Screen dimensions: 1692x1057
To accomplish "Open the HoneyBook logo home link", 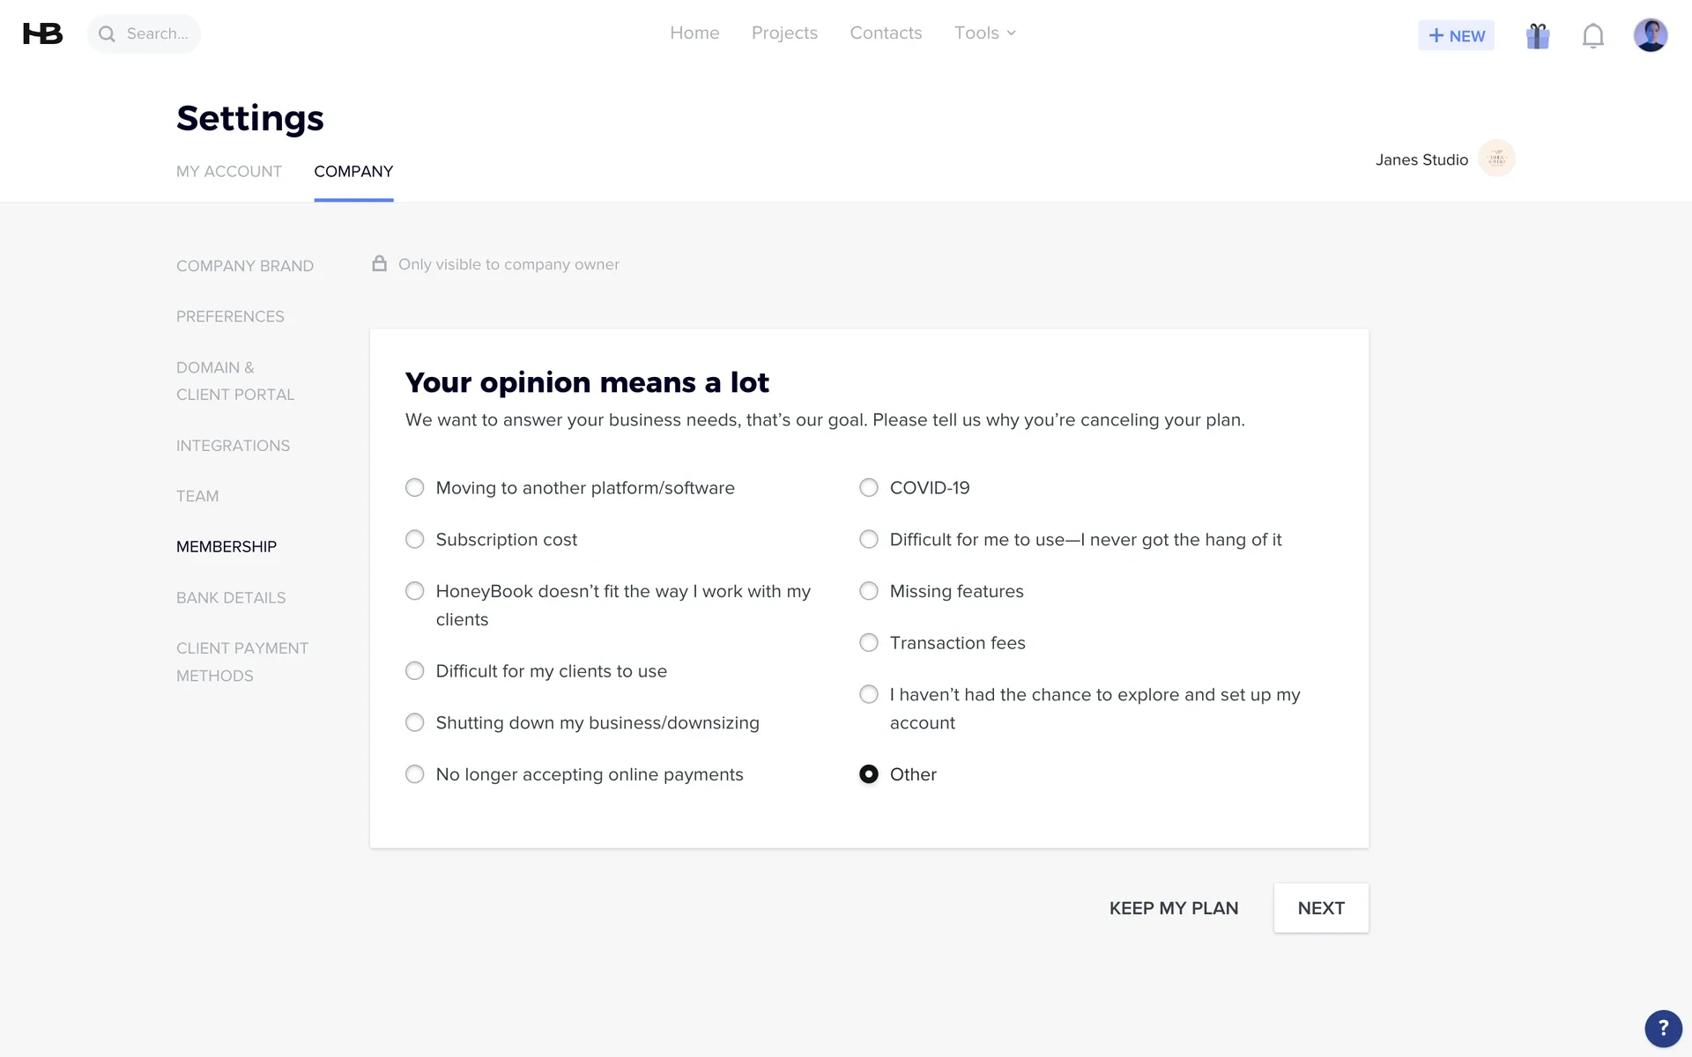I will click(x=42, y=33).
